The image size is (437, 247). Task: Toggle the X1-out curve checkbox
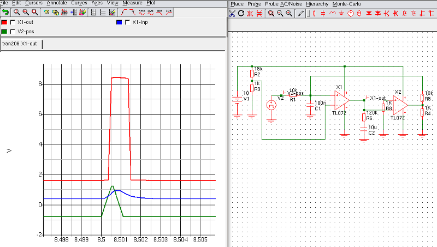13,22
